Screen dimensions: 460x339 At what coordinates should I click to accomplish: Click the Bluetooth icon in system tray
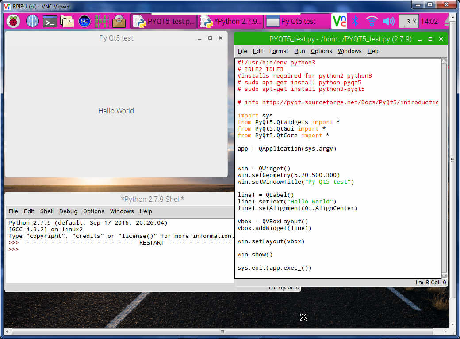[x=355, y=21]
